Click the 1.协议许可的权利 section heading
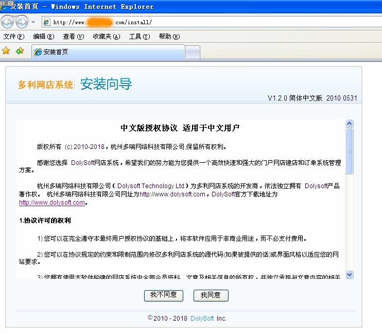 click(x=45, y=221)
